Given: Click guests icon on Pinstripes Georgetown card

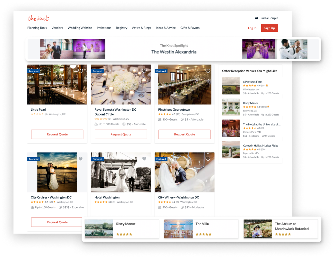Looking at the screenshot, I should click(x=159, y=120).
